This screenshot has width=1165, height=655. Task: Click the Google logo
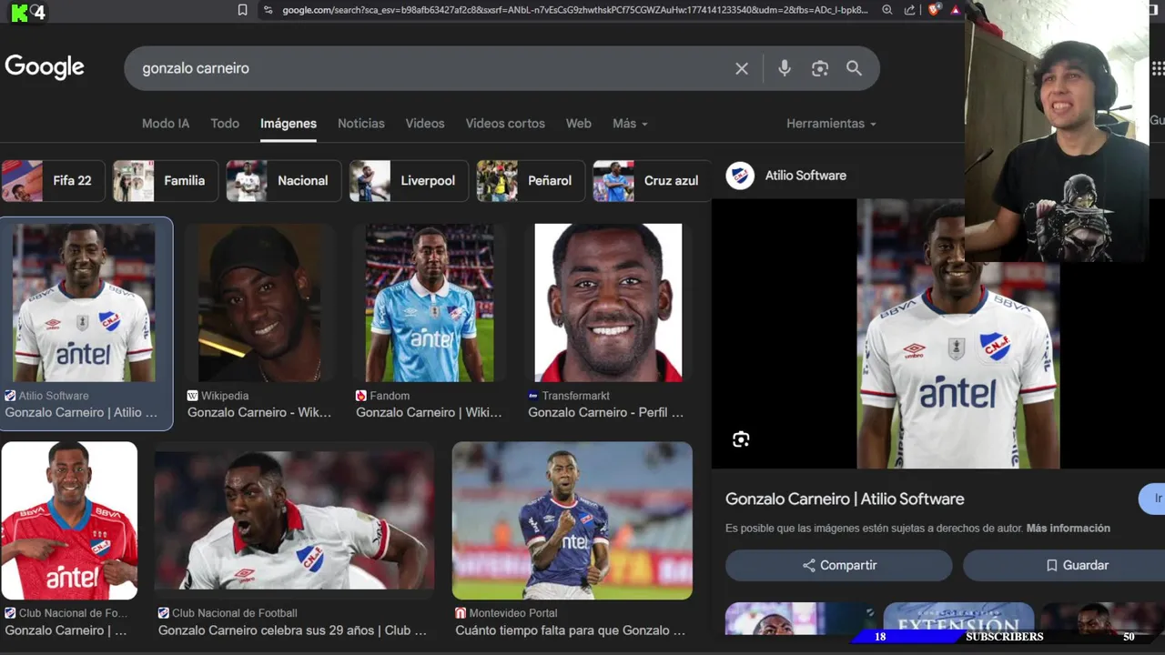[x=45, y=67]
